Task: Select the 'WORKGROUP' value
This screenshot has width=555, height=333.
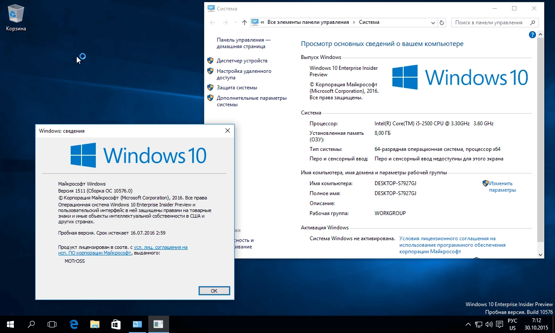Action: coord(390,213)
